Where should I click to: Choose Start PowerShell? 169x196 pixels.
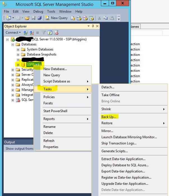pos(55,111)
